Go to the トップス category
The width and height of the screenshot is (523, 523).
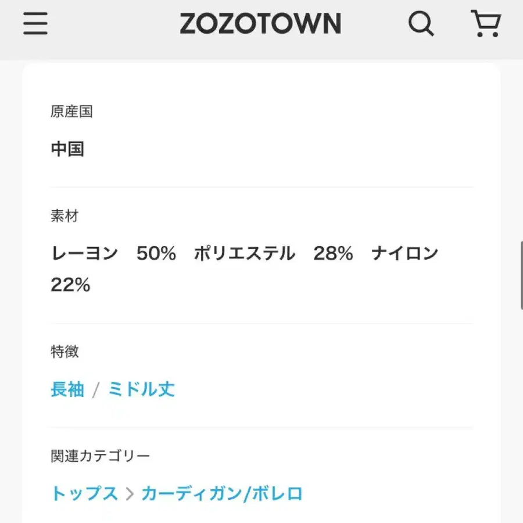pyautogui.click(x=84, y=494)
